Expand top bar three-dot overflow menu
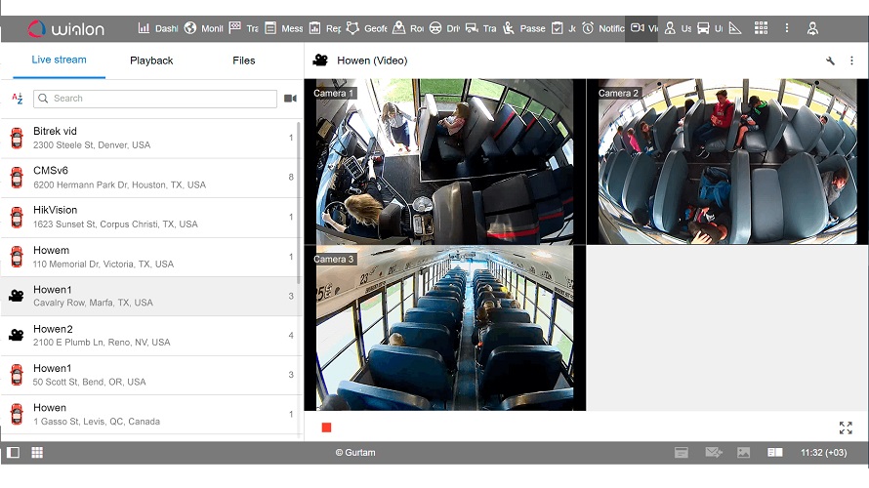The width and height of the screenshot is (869, 488). [x=787, y=28]
